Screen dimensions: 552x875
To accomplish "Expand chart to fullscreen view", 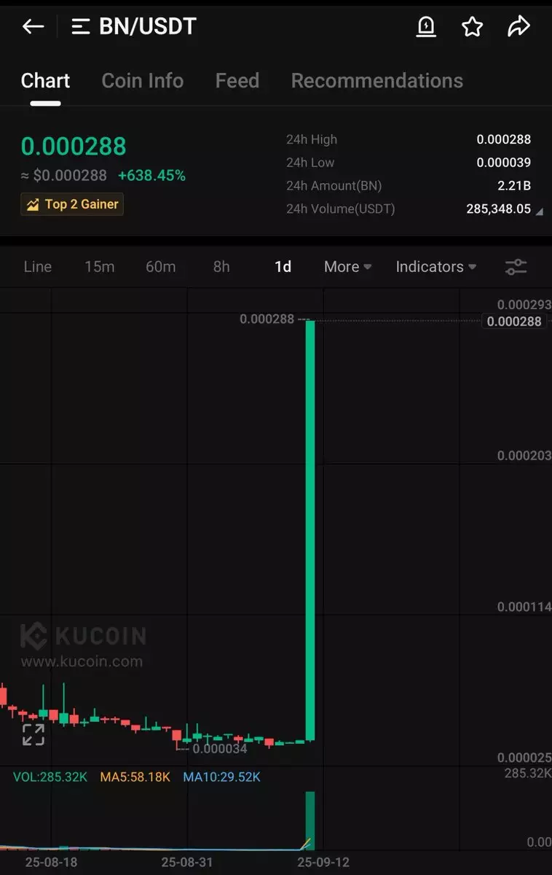I will [33, 734].
